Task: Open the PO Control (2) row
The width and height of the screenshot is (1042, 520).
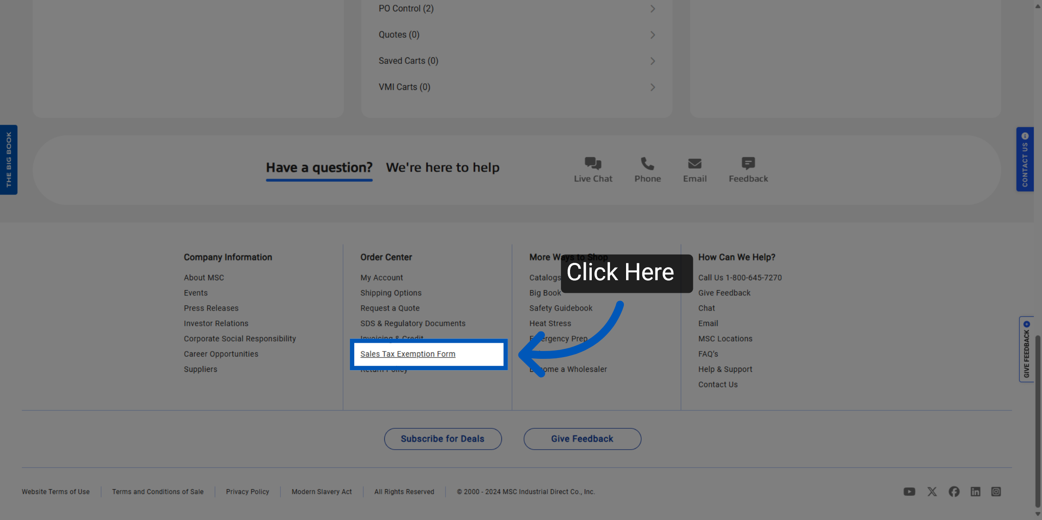Action: (517, 9)
